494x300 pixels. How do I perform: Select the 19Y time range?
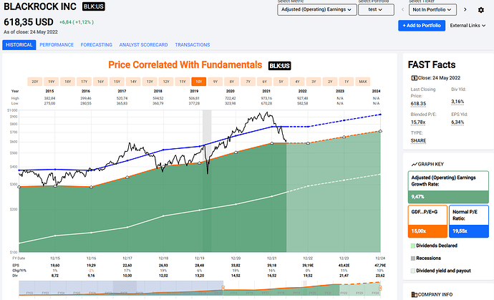(52, 82)
